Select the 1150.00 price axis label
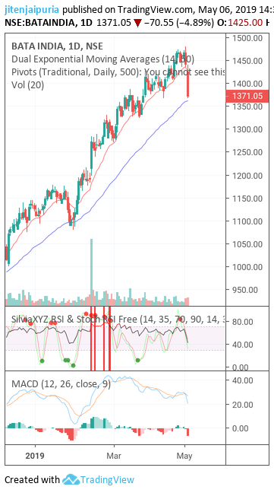The width and height of the screenshot is (274, 493). [247, 199]
